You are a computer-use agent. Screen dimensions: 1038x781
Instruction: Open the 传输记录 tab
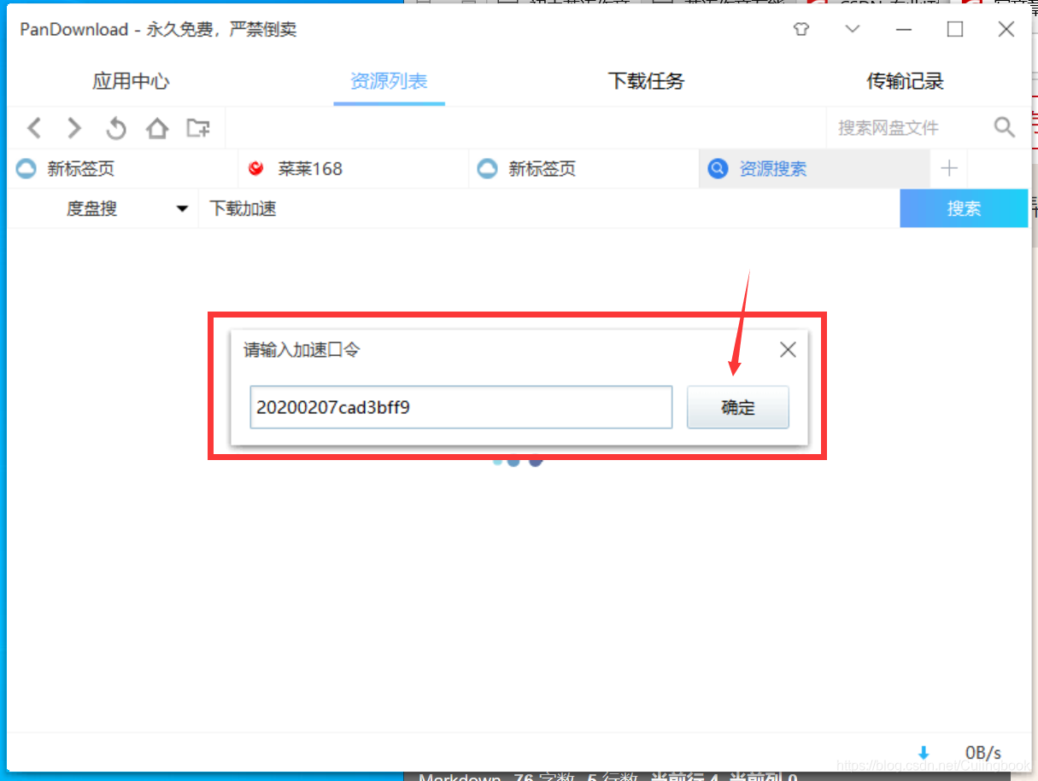coord(905,82)
